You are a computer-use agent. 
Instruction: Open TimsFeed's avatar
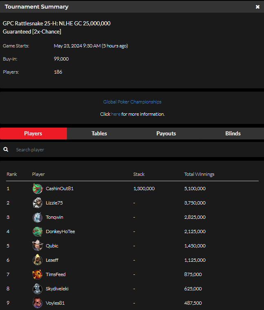pyautogui.click(x=38, y=274)
